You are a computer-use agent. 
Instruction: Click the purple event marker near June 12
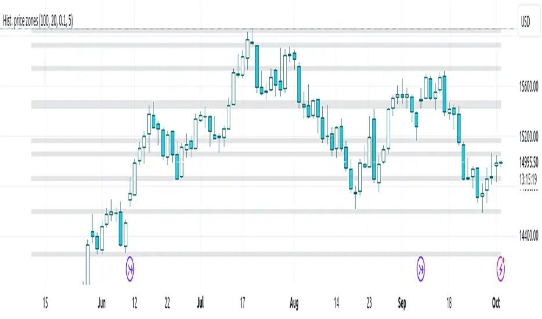pyautogui.click(x=130, y=269)
